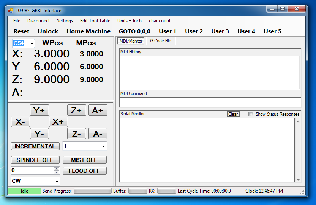Click the A: axis label
Screen dimensions: 316x205
pos(17,92)
